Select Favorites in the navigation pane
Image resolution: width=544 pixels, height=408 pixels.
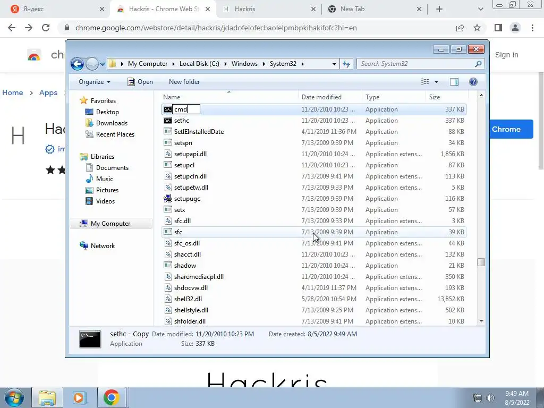point(103,100)
